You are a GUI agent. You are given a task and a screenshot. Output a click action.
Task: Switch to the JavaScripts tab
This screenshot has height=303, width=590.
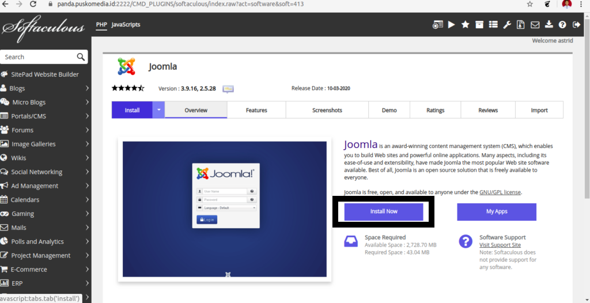(126, 25)
